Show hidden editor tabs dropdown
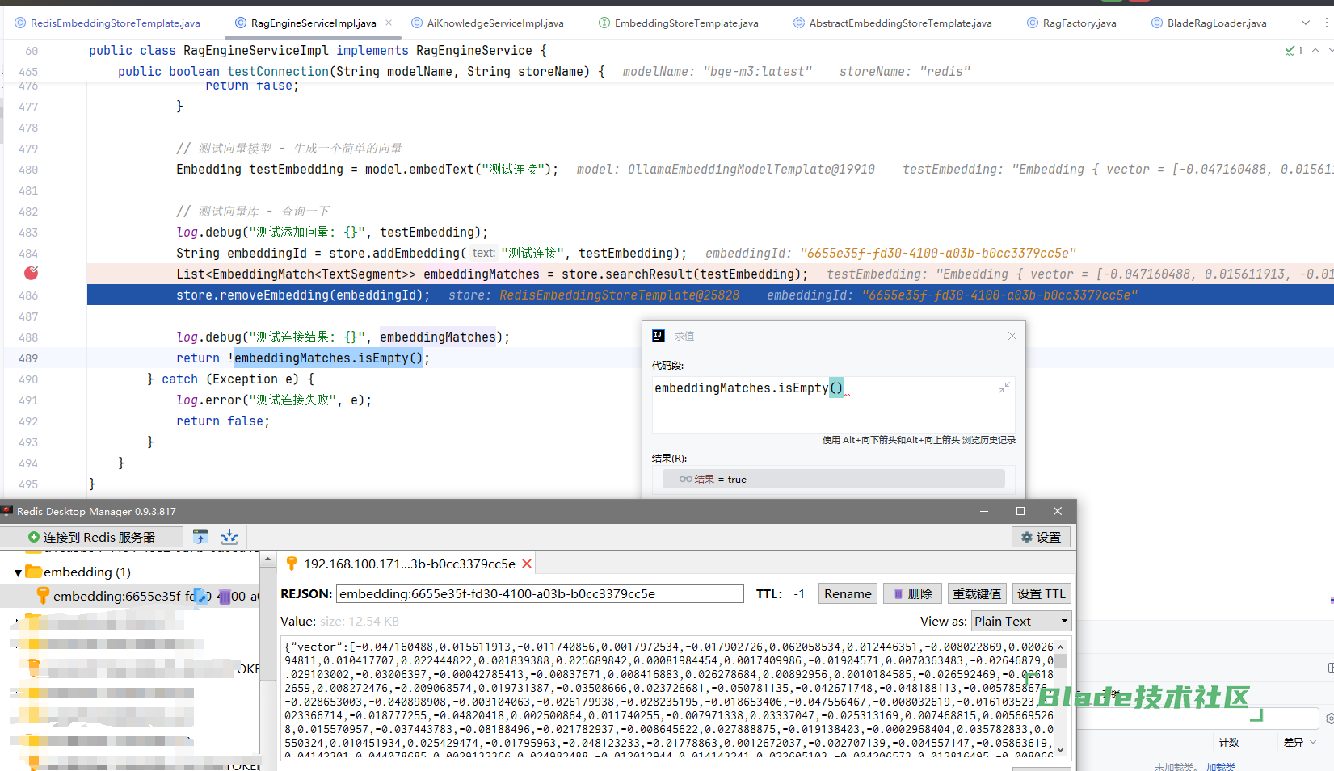Screen dimensions: 1334x771 1306,23
